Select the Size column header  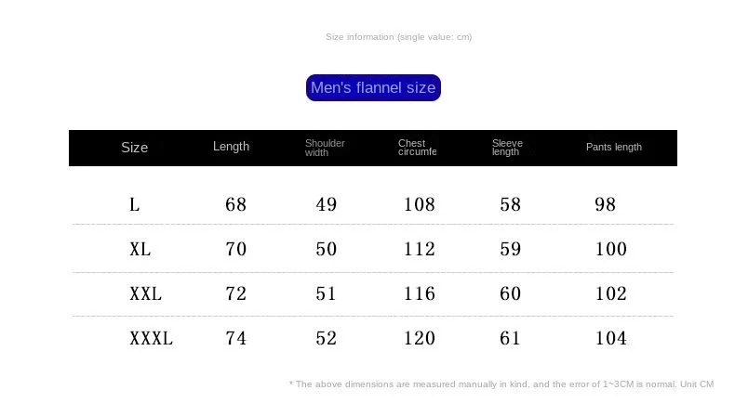pyautogui.click(x=135, y=148)
